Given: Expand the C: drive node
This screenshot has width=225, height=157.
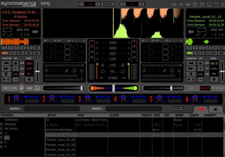Looking at the screenshot, I should point(1,133).
